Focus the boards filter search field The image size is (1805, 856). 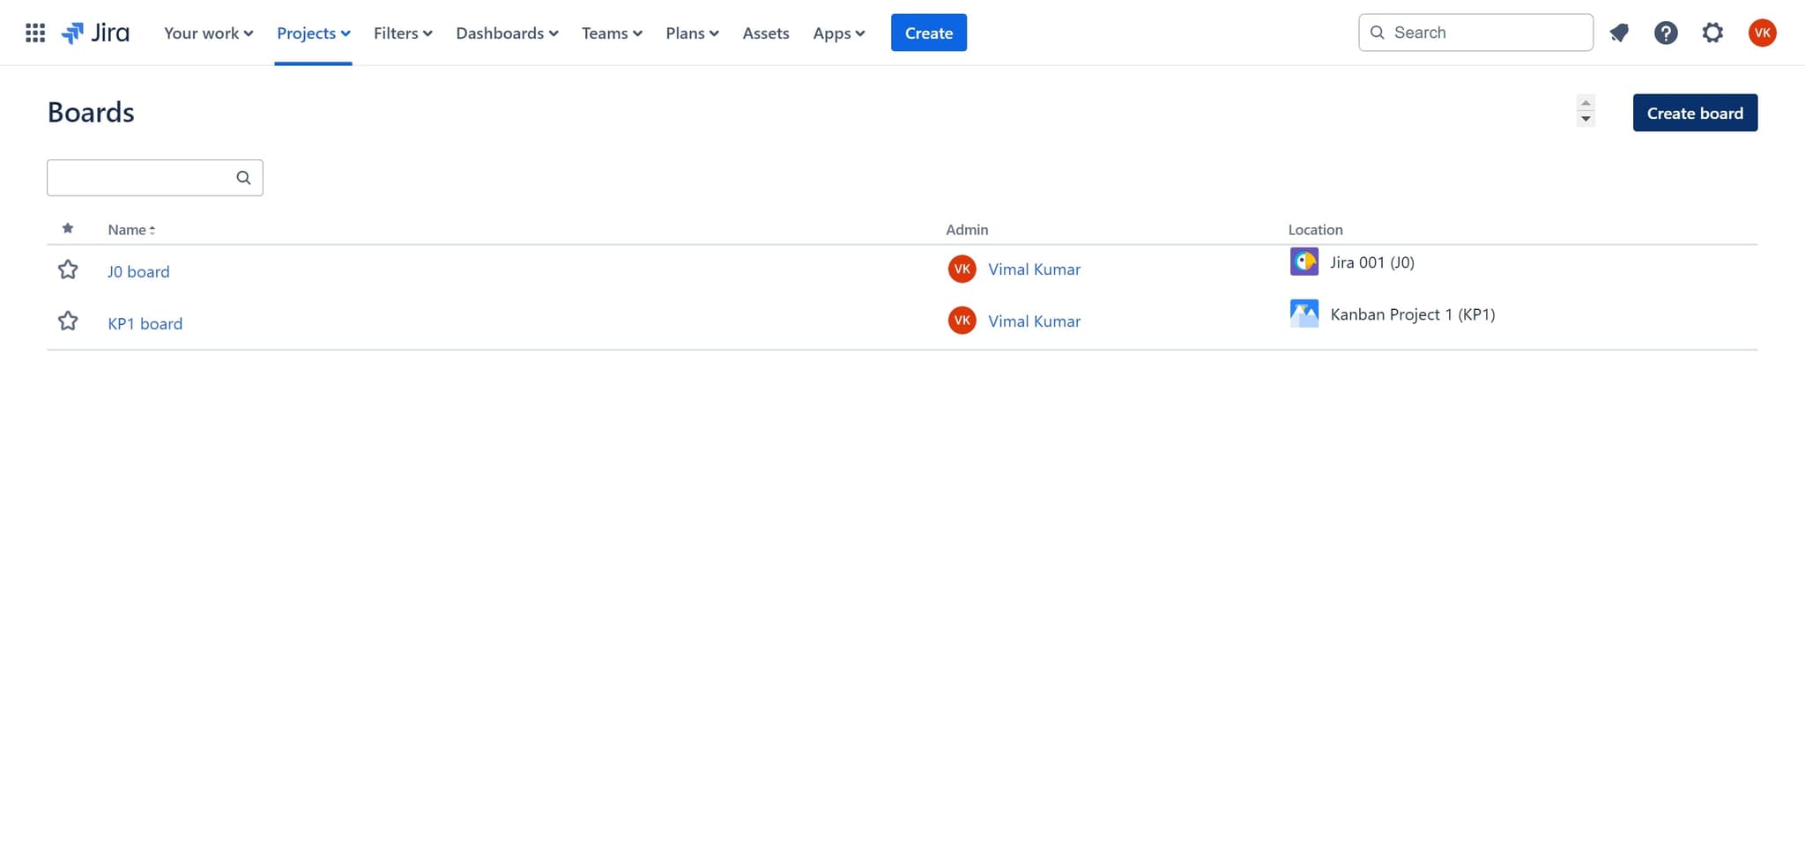coord(141,178)
